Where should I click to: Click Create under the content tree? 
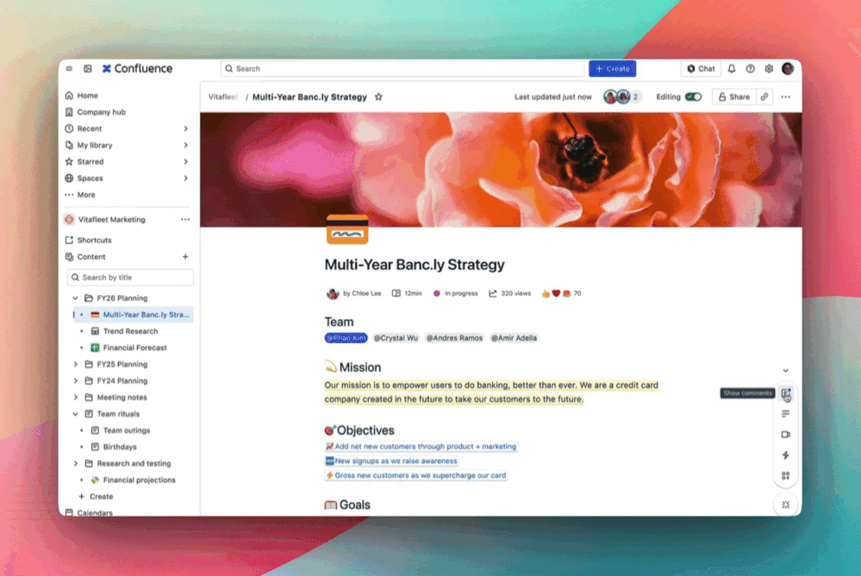(x=96, y=497)
